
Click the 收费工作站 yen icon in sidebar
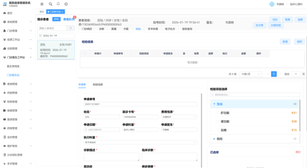pos(4,40)
